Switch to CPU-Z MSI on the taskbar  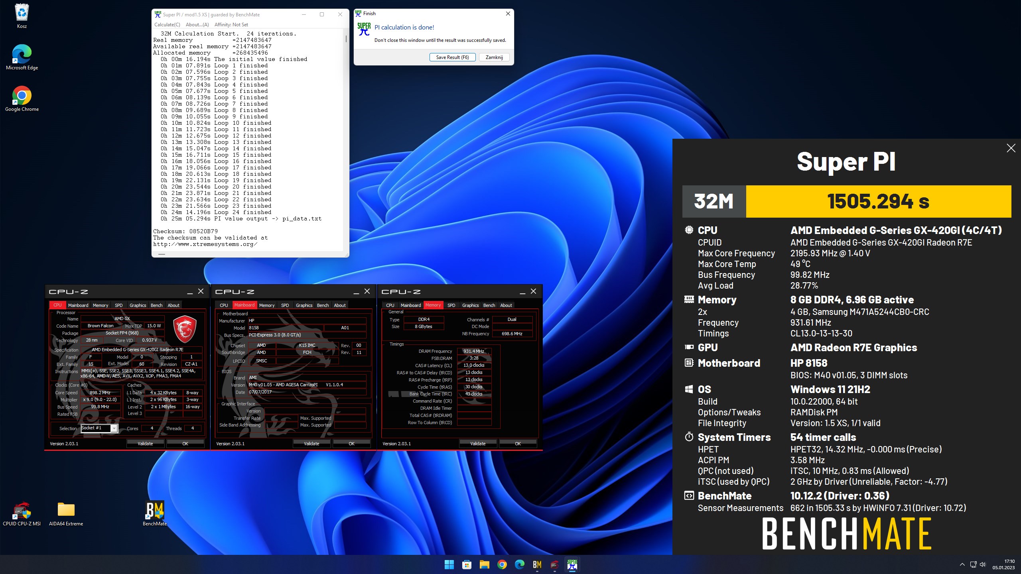point(554,564)
